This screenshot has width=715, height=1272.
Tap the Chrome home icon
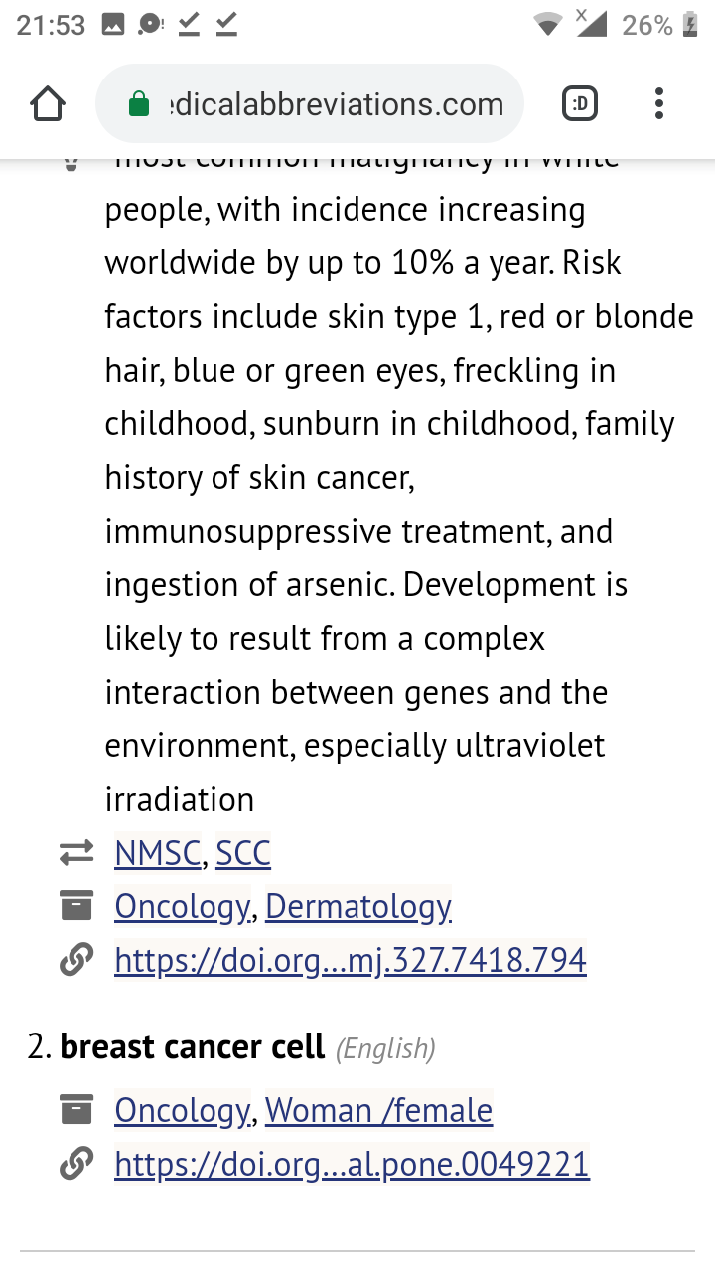tap(48, 103)
